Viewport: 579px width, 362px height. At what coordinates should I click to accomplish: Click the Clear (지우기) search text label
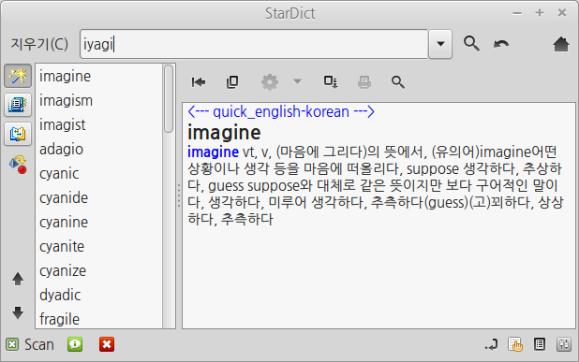39,44
